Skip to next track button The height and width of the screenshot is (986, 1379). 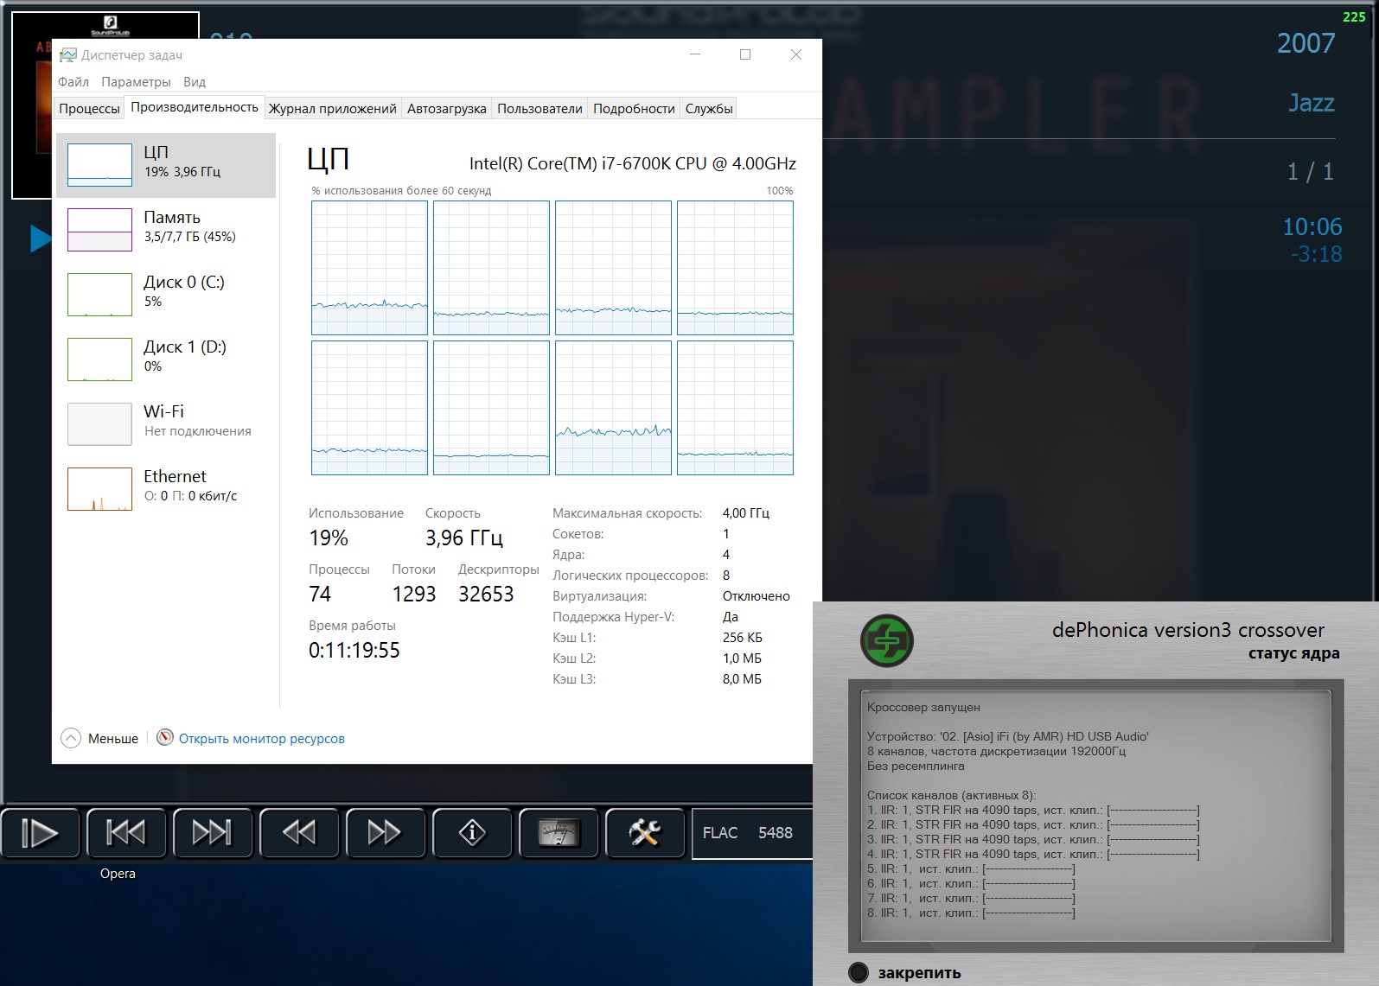(x=213, y=833)
